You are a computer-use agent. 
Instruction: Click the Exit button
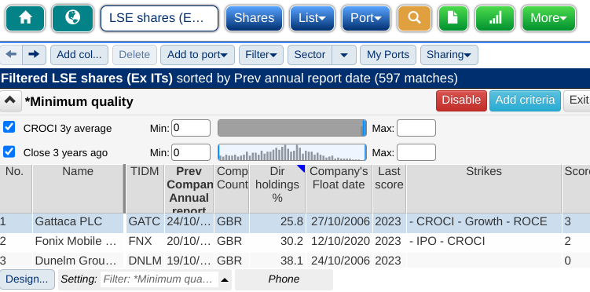coord(577,100)
